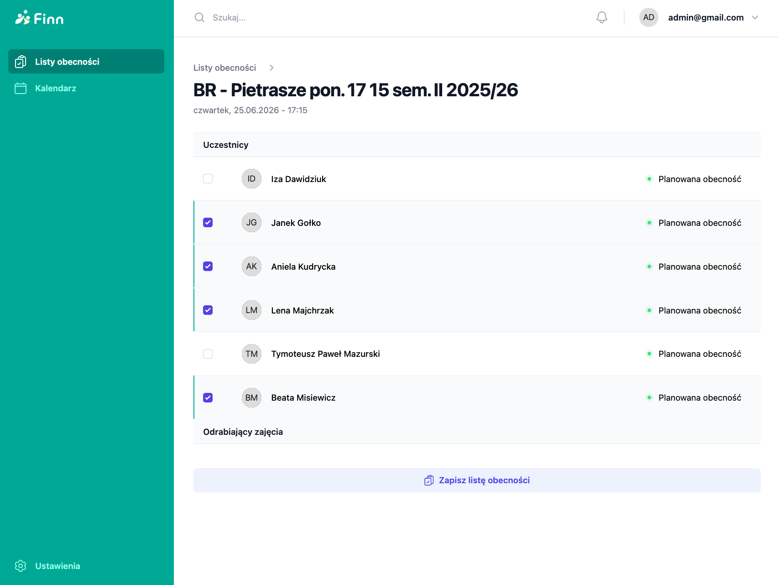
Task: Click the Finn logo
Action: pos(39,18)
